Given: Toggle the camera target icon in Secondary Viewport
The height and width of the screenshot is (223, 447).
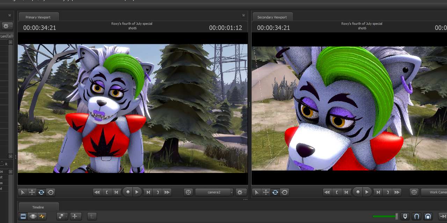Looking at the screenshot, I should pyautogui.click(x=414, y=192).
